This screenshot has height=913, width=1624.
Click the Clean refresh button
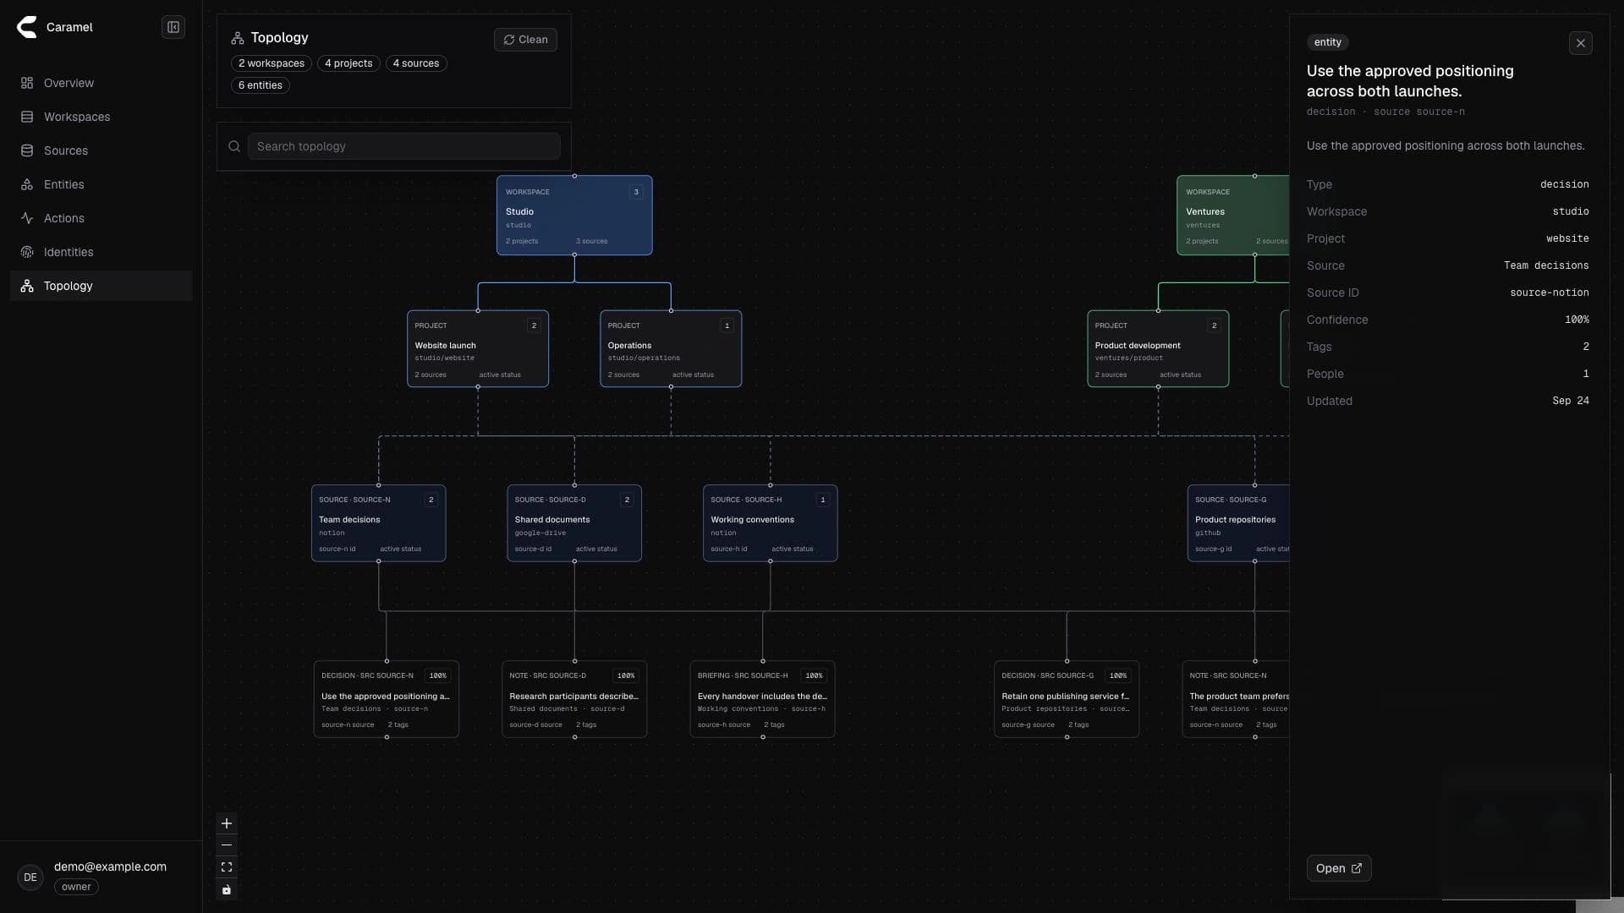coord(525,40)
